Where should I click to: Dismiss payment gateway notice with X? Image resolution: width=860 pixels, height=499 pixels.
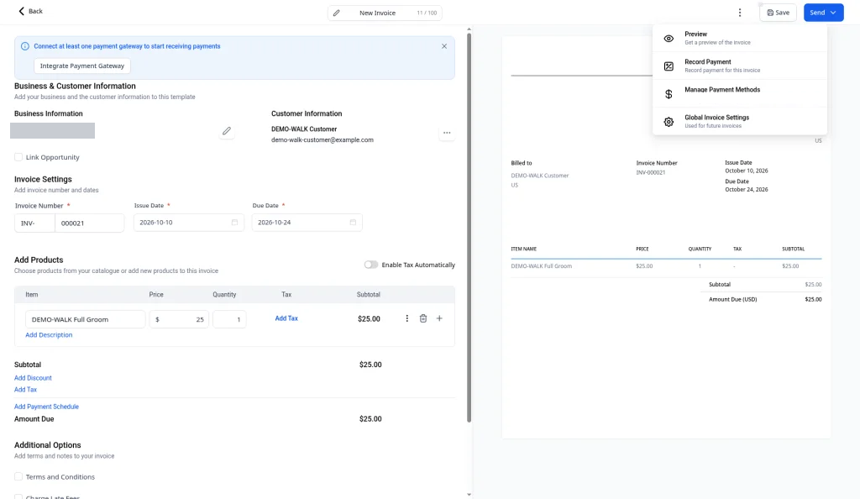tap(444, 46)
